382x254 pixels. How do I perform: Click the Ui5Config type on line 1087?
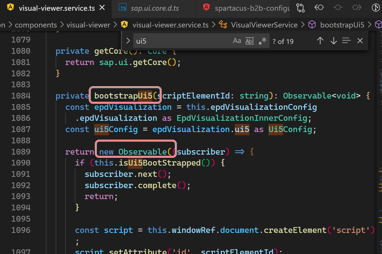coord(290,129)
